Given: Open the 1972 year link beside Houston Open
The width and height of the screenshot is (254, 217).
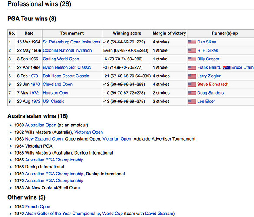Looking at the screenshot, I should [x=34, y=93].
